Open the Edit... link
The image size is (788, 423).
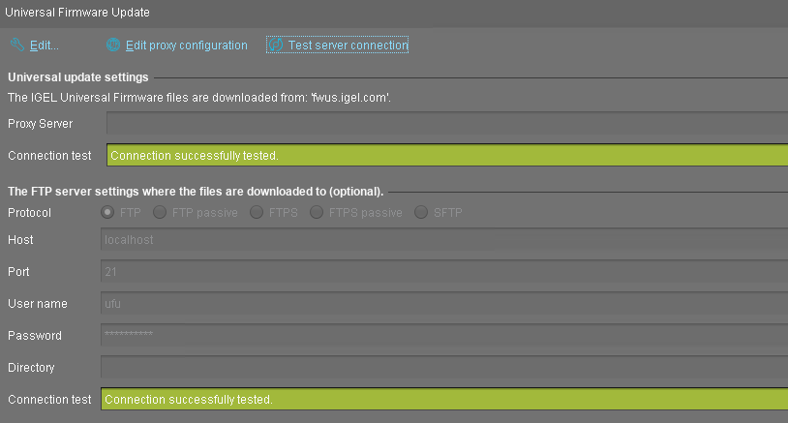45,45
